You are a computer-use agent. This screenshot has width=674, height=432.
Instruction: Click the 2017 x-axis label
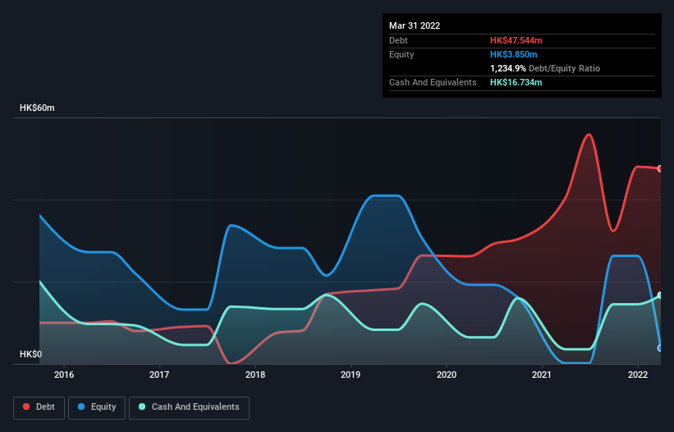159,375
